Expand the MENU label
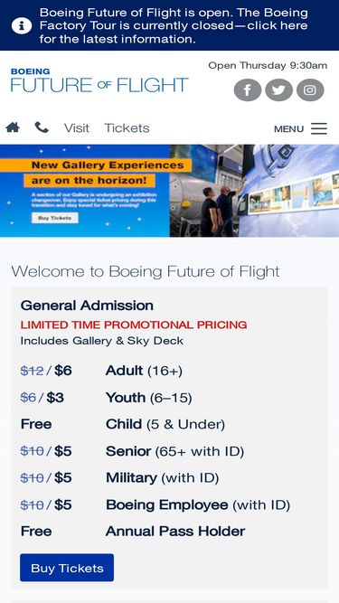 point(288,129)
